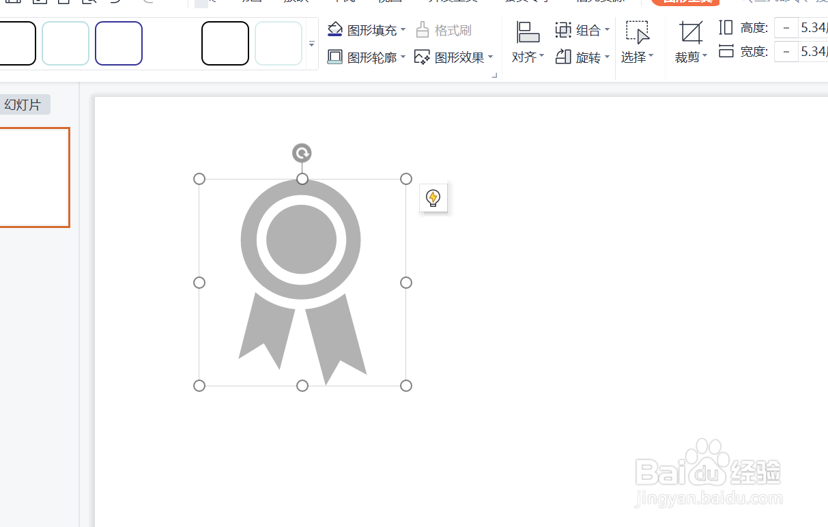Click the 图形轮廓 text label

pyautogui.click(x=372, y=58)
